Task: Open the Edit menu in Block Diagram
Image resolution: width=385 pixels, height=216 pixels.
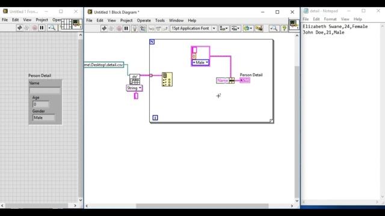Action: coord(100,20)
